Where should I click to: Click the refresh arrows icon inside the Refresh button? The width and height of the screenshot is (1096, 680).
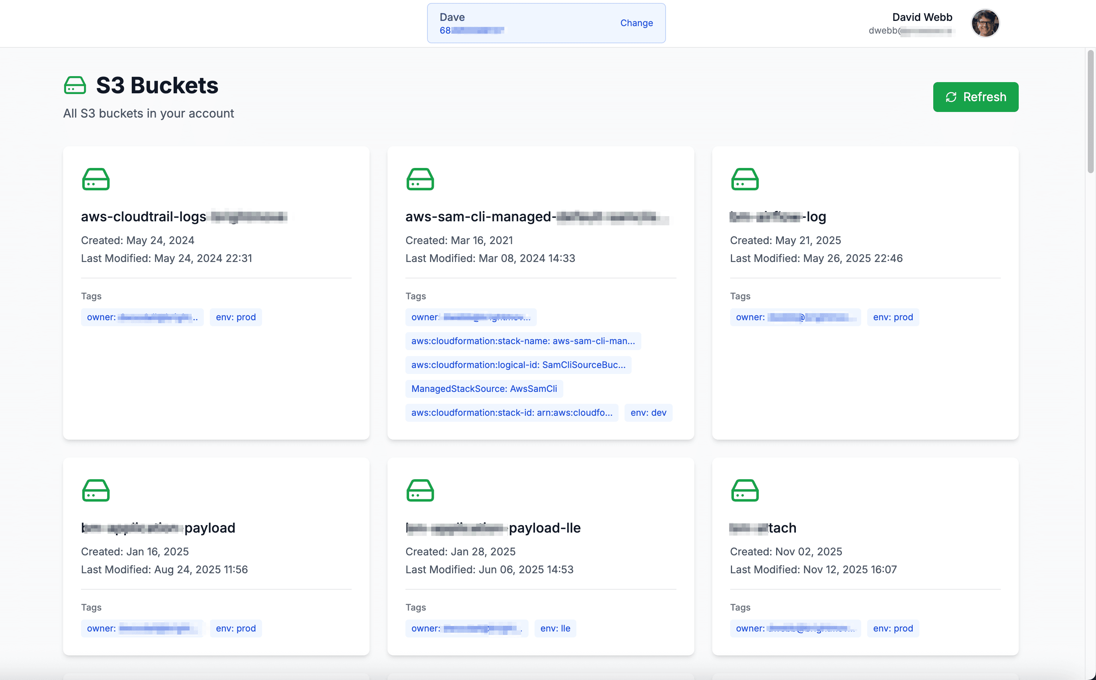951,97
